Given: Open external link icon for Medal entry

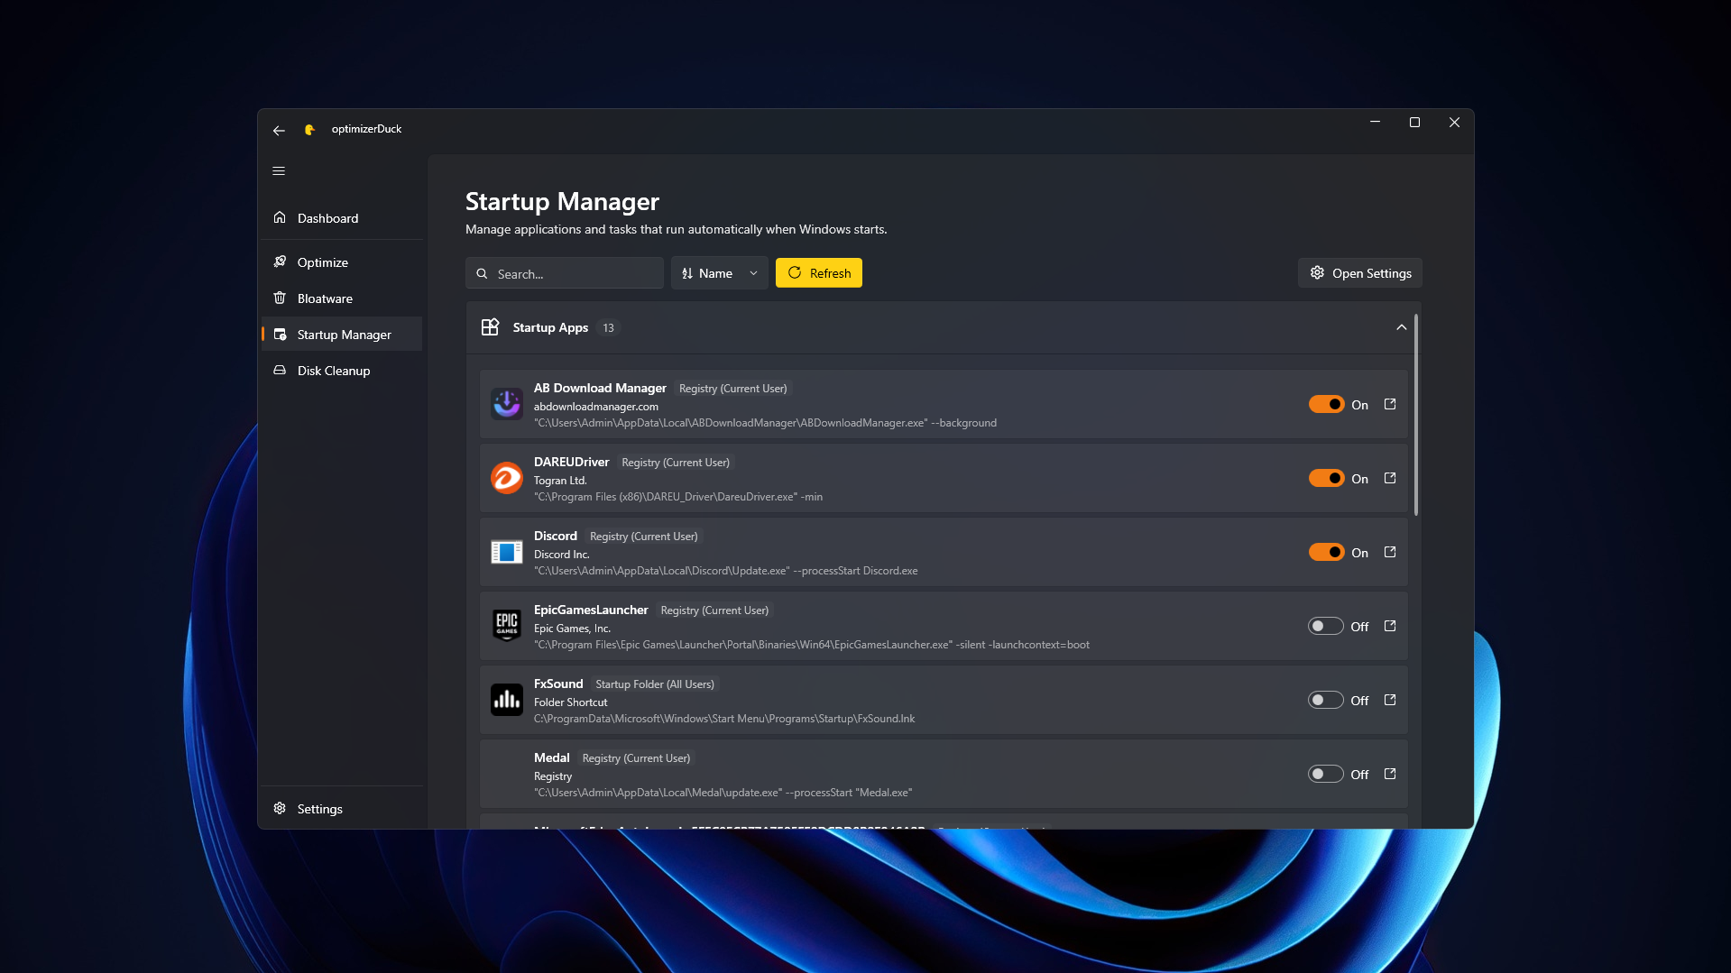Looking at the screenshot, I should (1390, 775).
